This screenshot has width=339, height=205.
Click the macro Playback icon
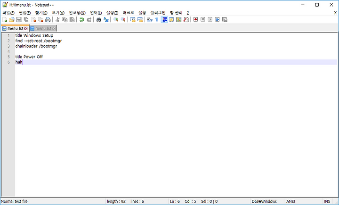tap(210, 20)
